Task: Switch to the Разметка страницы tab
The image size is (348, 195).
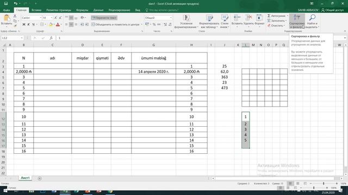Action: [59, 10]
